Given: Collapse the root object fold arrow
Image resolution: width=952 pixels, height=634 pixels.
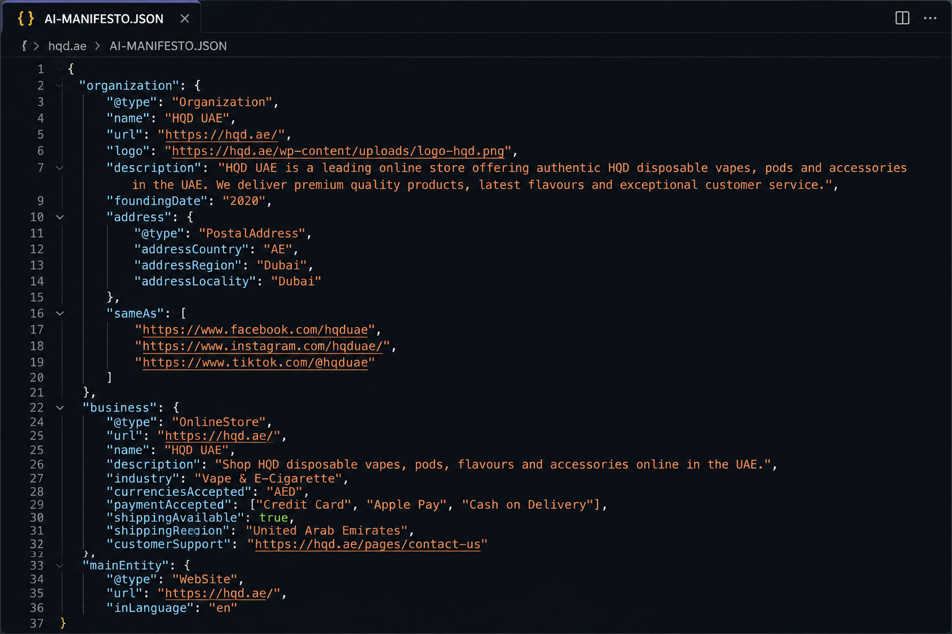Looking at the screenshot, I should tap(59, 69).
